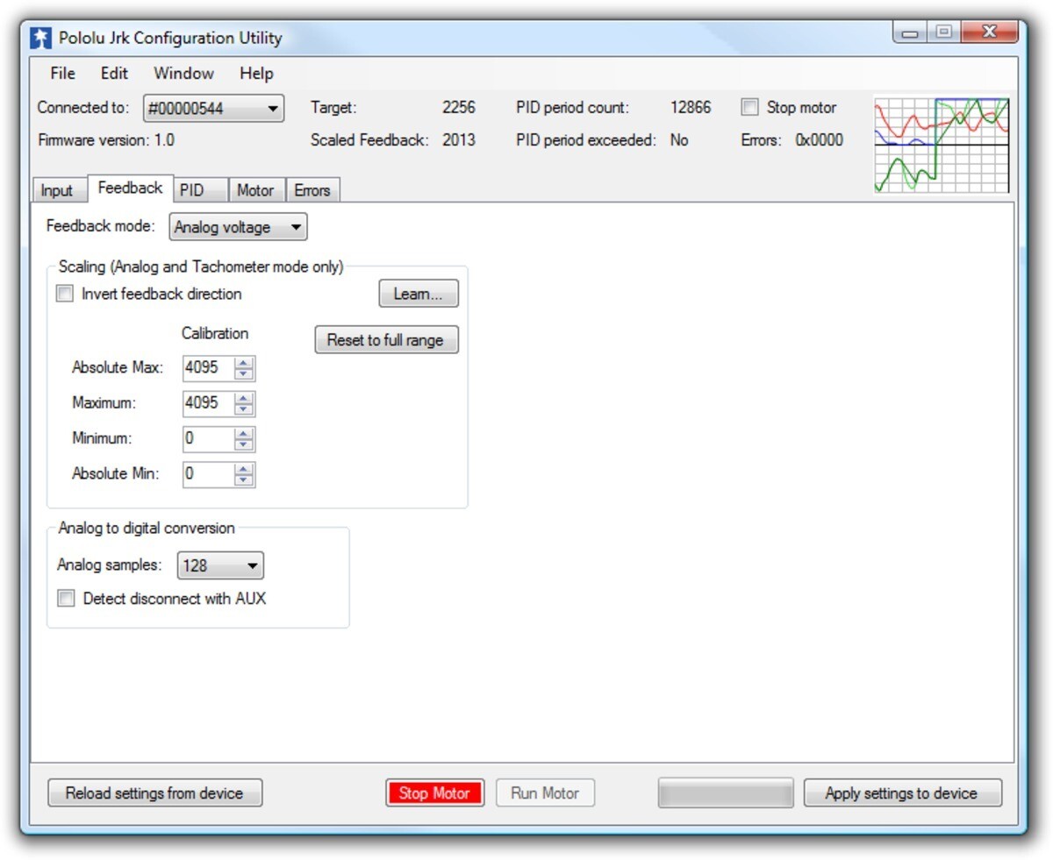Open the Analog samples dropdown
The height and width of the screenshot is (860, 1053).
click(220, 565)
